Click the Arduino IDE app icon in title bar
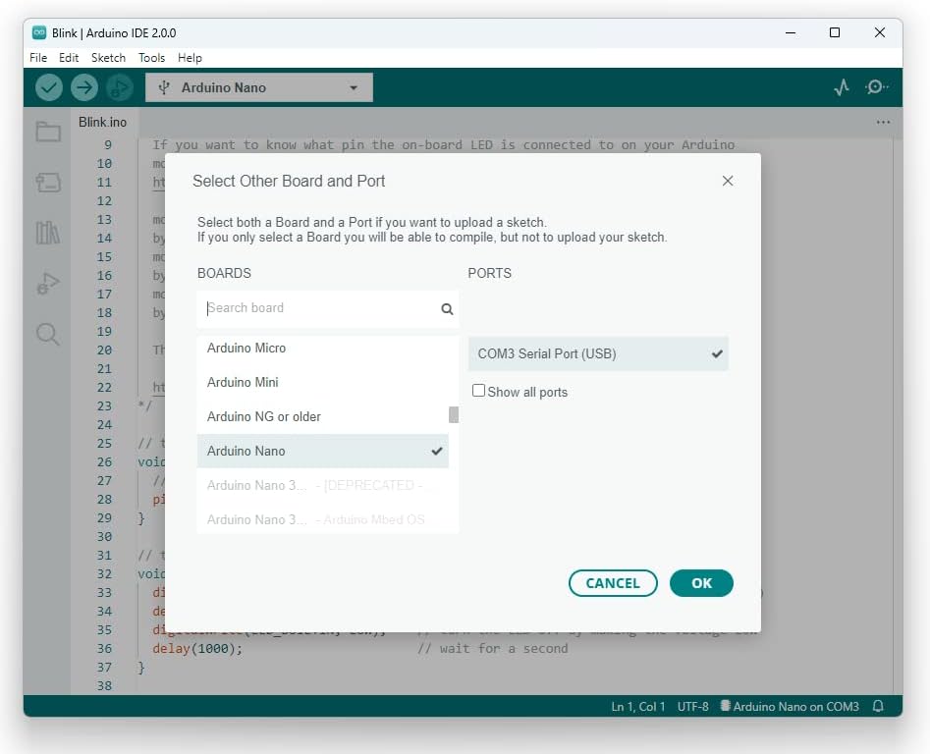 39,32
